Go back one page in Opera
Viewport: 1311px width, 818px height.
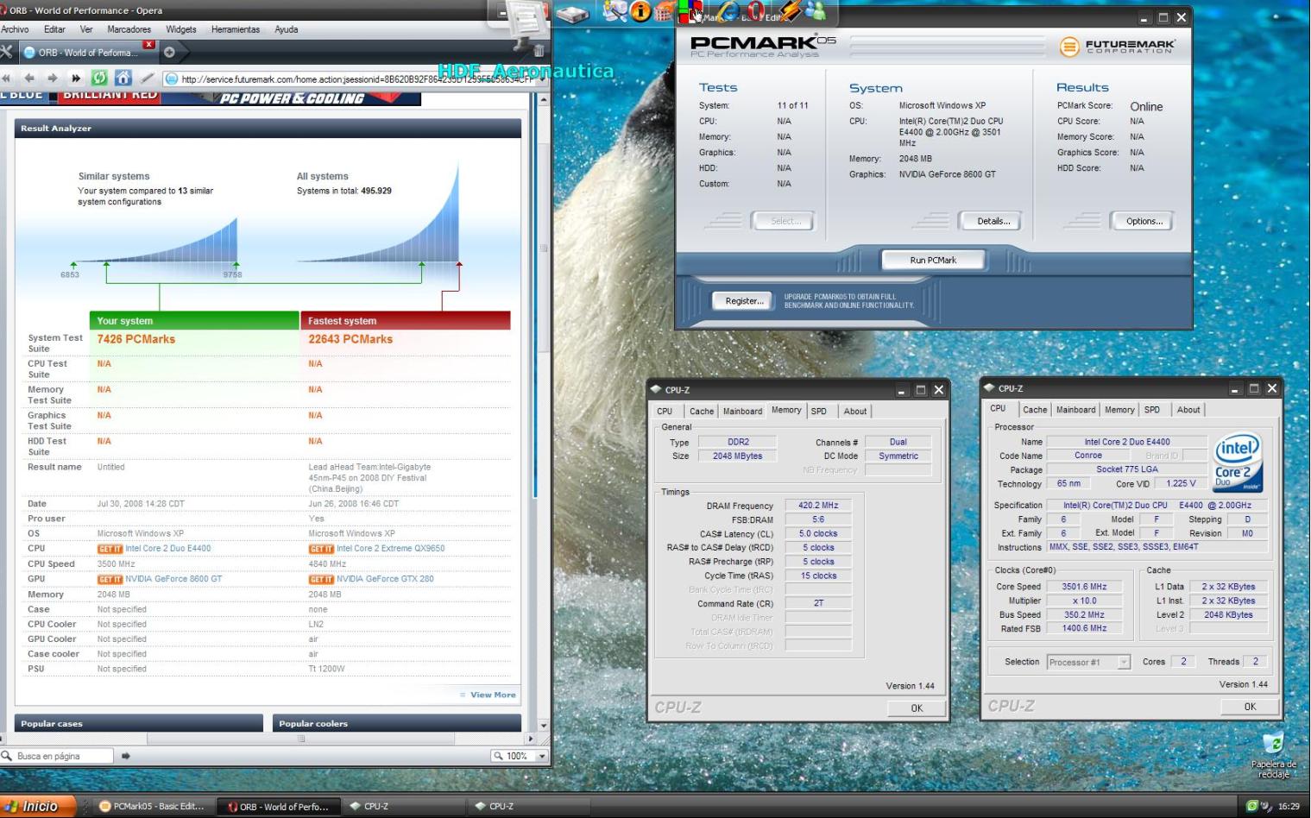point(29,78)
